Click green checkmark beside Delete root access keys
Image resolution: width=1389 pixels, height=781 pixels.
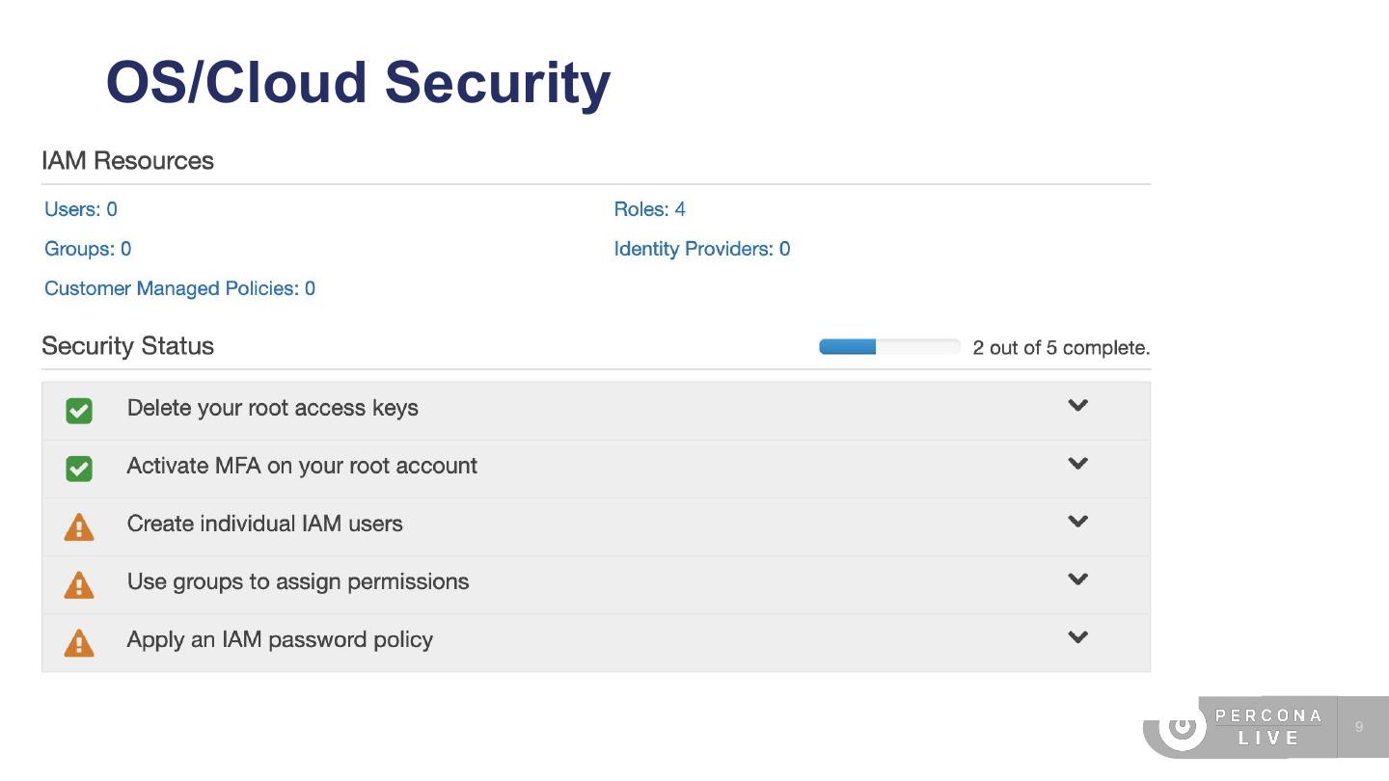point(79,411)
